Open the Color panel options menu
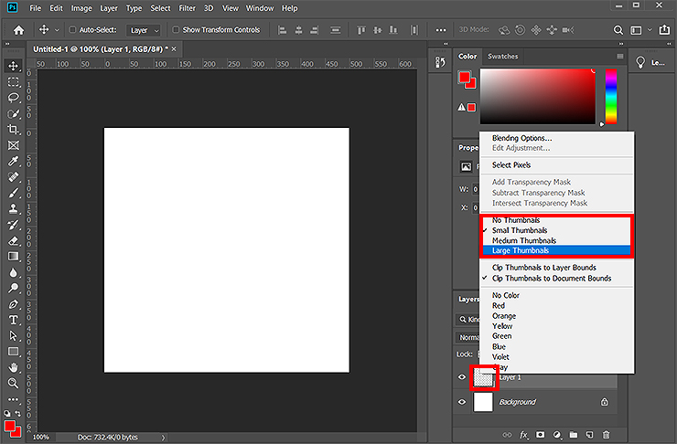The height and width of the screenshot is (444, 677). point(620,57)
